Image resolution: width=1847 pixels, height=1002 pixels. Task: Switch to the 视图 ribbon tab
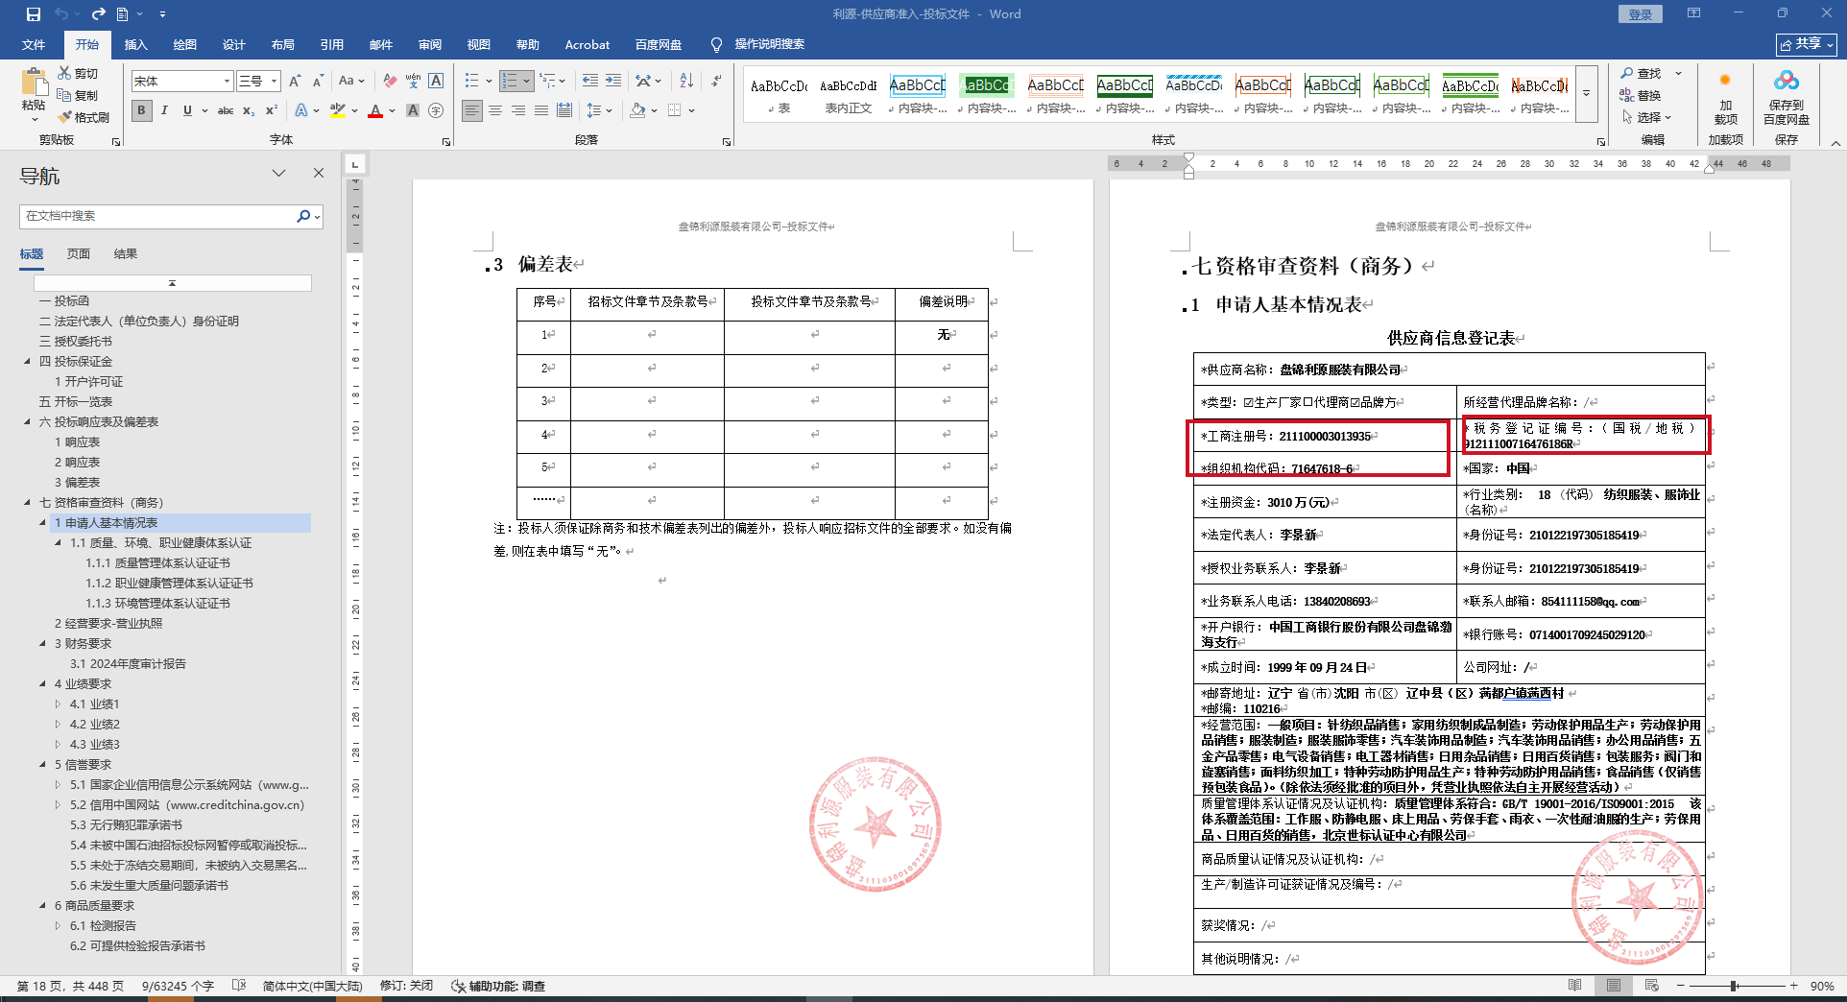coord(478,44)
